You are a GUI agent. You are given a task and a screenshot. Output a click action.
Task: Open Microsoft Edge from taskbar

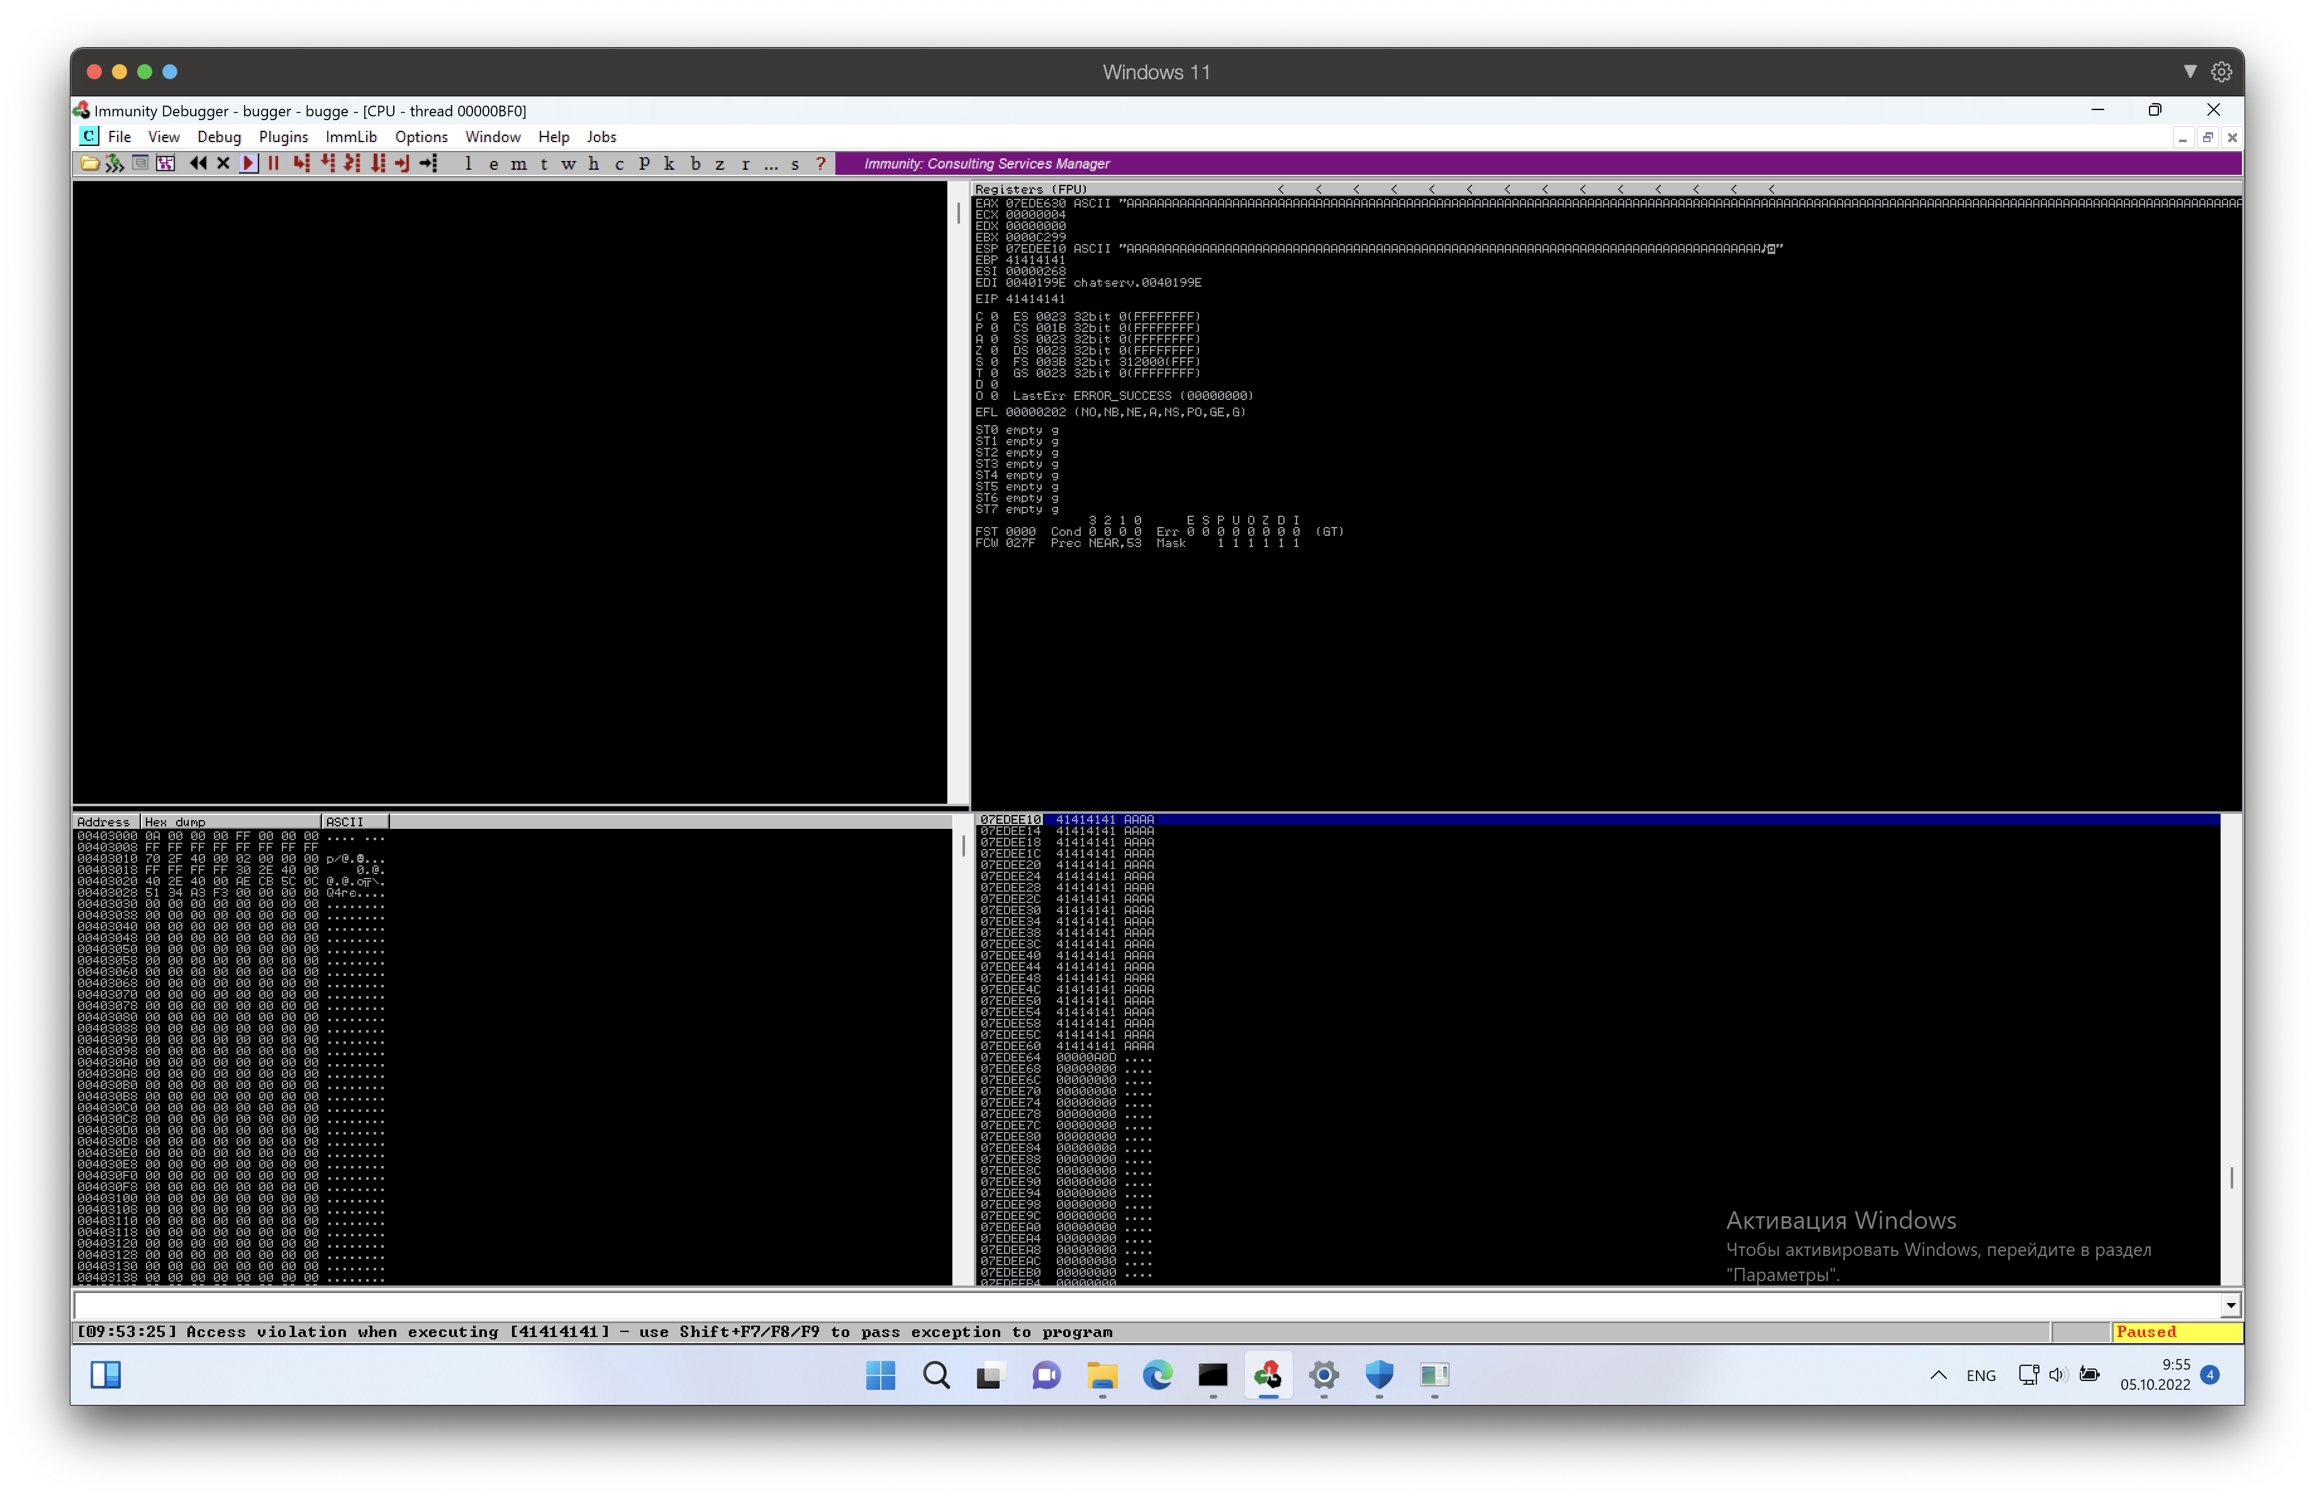click(1157, 1375)
